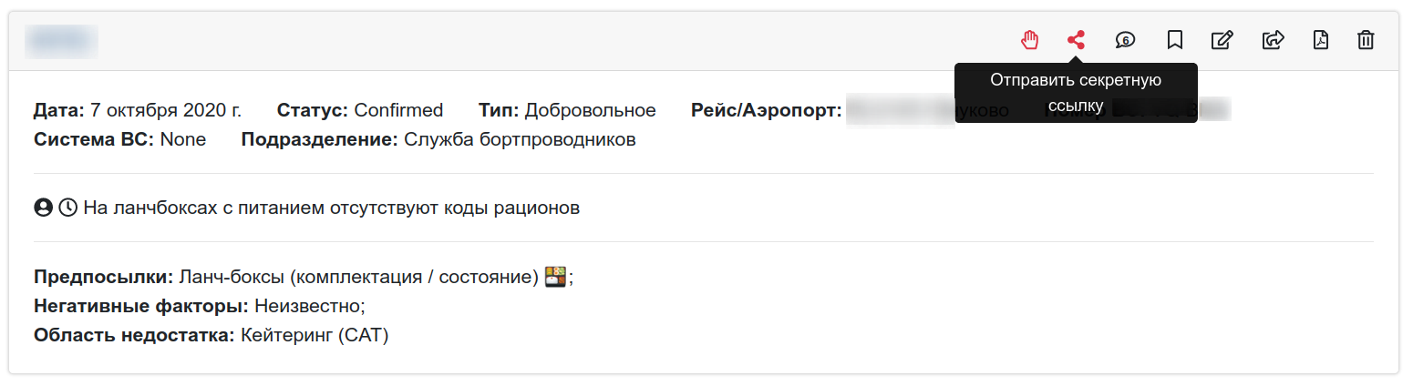Click the date "7 октября 2020 г."
Viewport: 1413px width, 386px height.
[x=165, y=110]
